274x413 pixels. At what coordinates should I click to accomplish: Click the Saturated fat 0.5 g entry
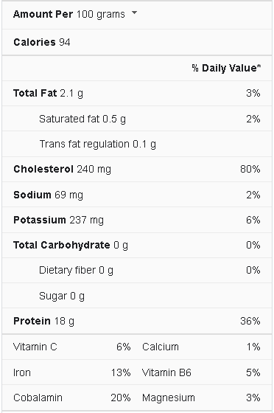82,119
